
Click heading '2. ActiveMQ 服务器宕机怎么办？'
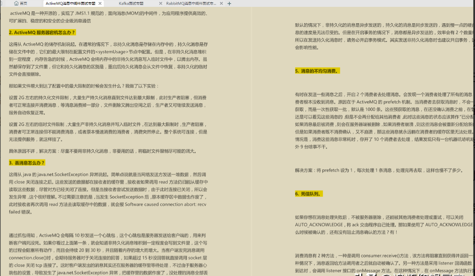(x=42, y=32)
